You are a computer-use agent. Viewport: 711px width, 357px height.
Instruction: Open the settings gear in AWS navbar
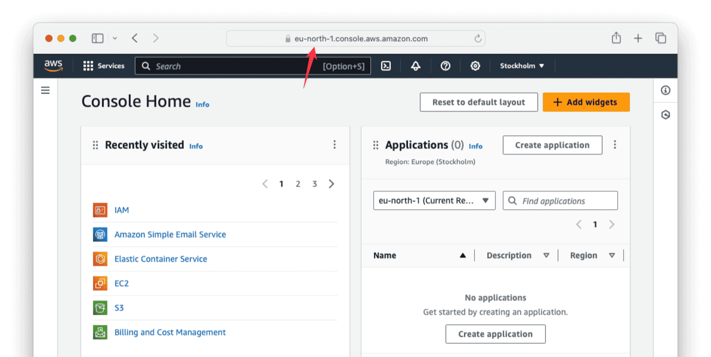(475, 66)
